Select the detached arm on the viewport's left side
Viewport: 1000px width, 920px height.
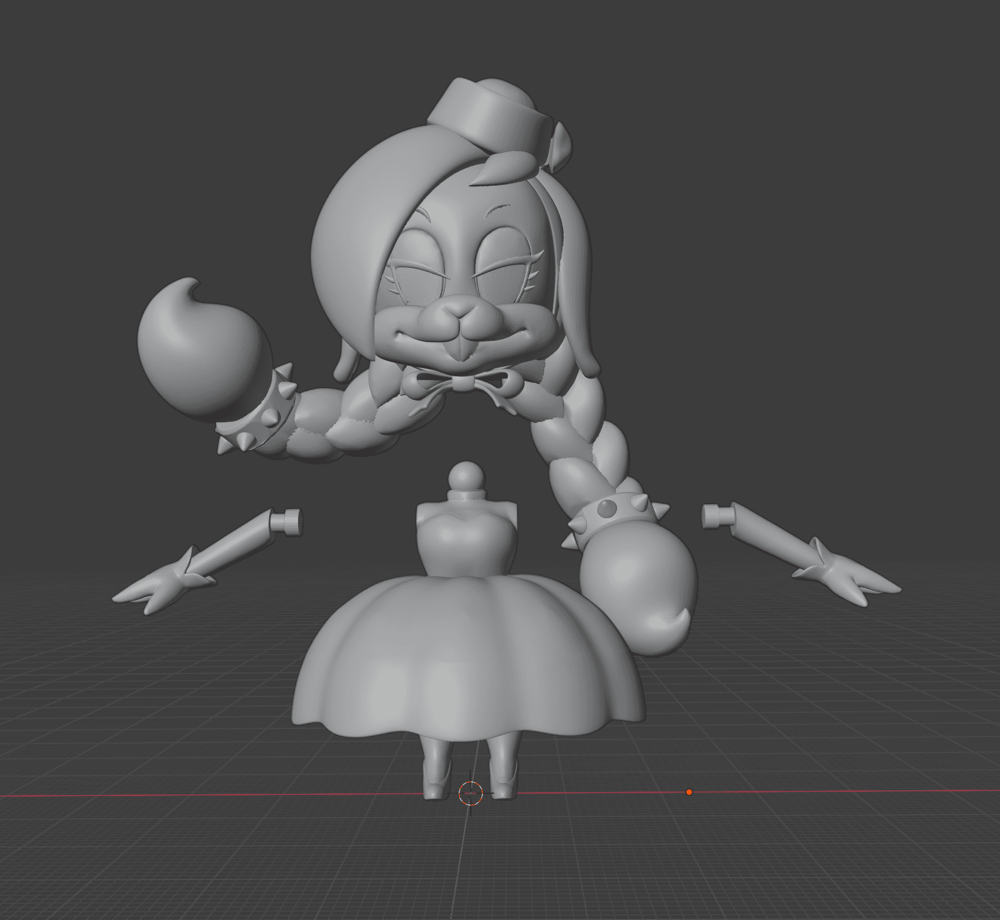click(x=208, y=561)
